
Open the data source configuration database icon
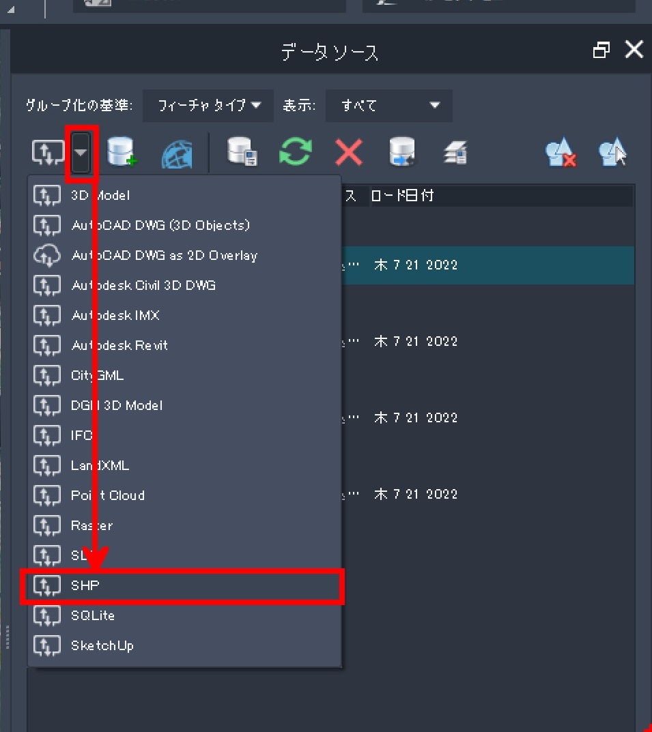[242, 151]
